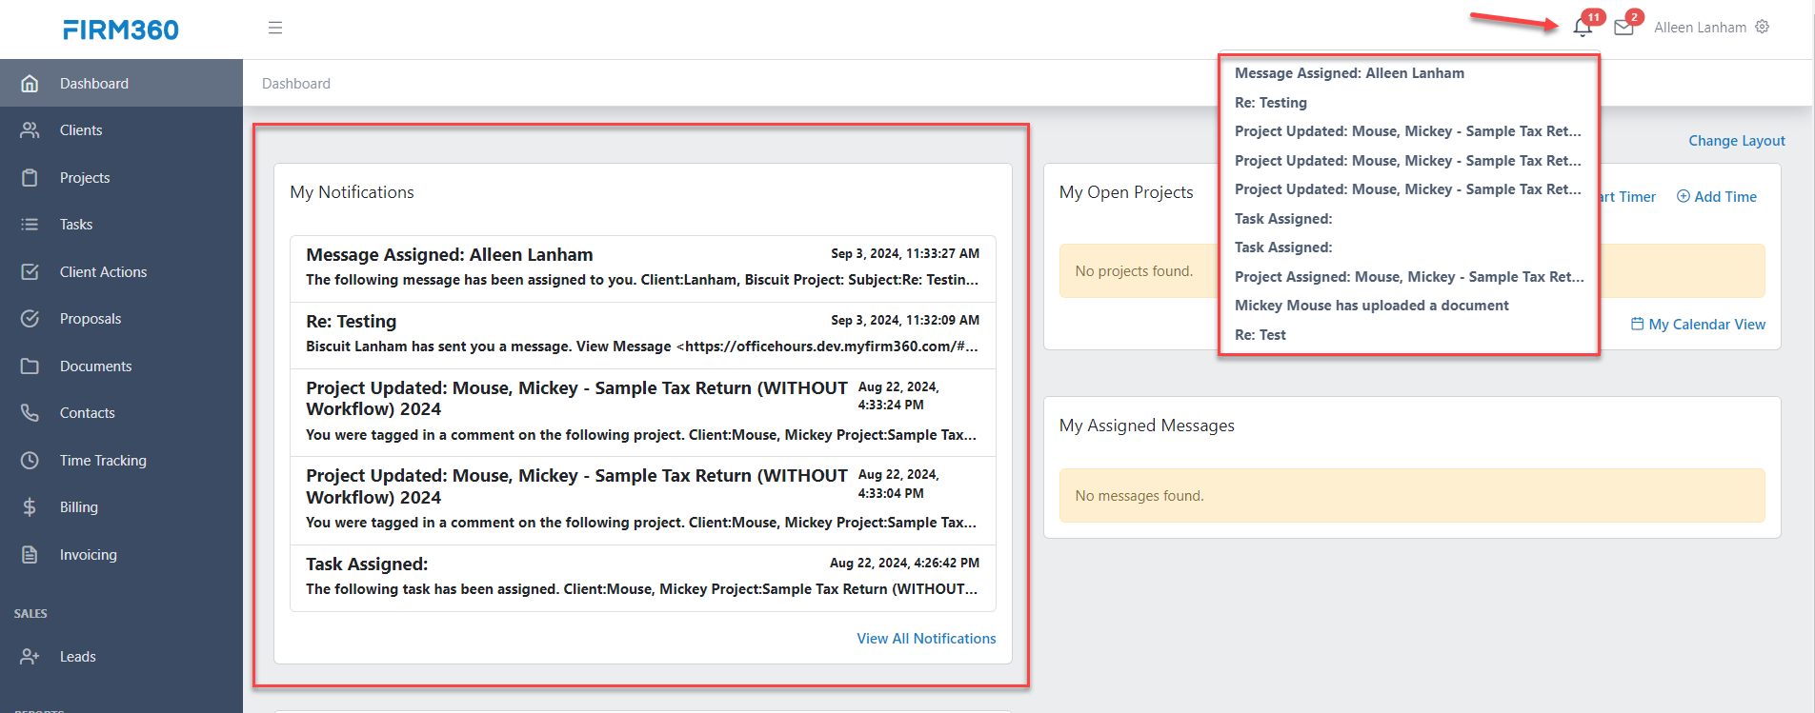Image resolution: width=1815 pixels, height=713 pixels.
Task: Click the 'No messages found.' notice
Action: click(1412, 495)
